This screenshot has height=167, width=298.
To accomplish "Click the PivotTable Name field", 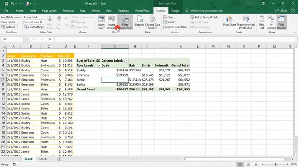I will tap(9, 22).
